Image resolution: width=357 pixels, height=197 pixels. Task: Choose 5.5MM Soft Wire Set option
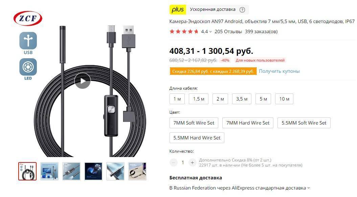point(304,123)
